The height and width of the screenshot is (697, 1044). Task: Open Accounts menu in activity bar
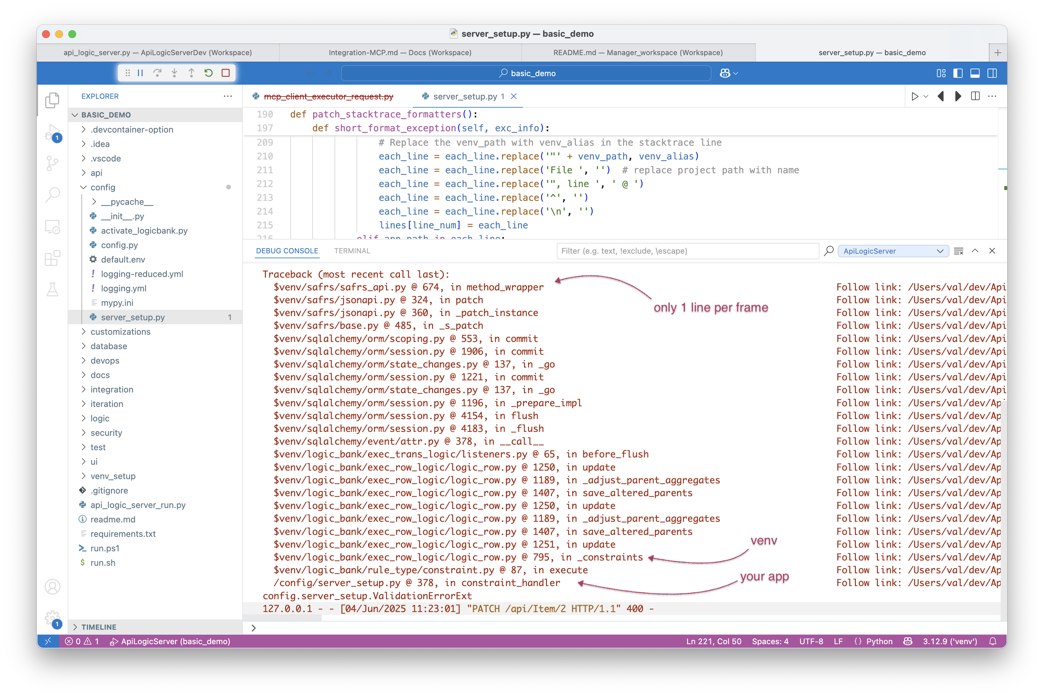[x=53, y=587]
